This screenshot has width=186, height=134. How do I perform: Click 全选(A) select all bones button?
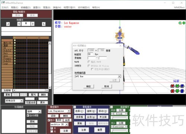(x=91, y=117)
